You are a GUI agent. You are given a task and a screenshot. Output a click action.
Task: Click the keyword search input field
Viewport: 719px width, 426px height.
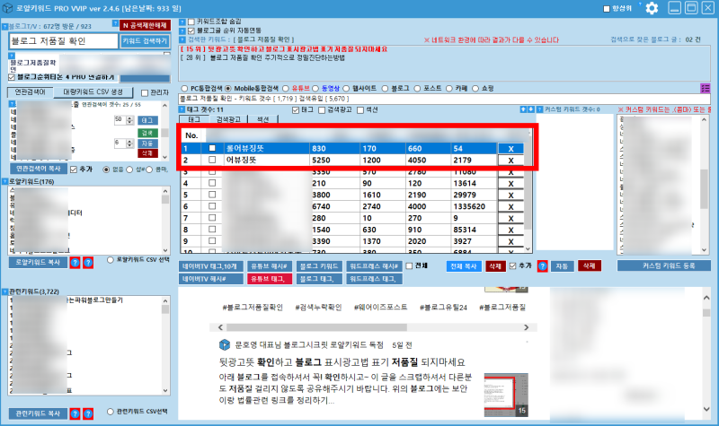63,41
